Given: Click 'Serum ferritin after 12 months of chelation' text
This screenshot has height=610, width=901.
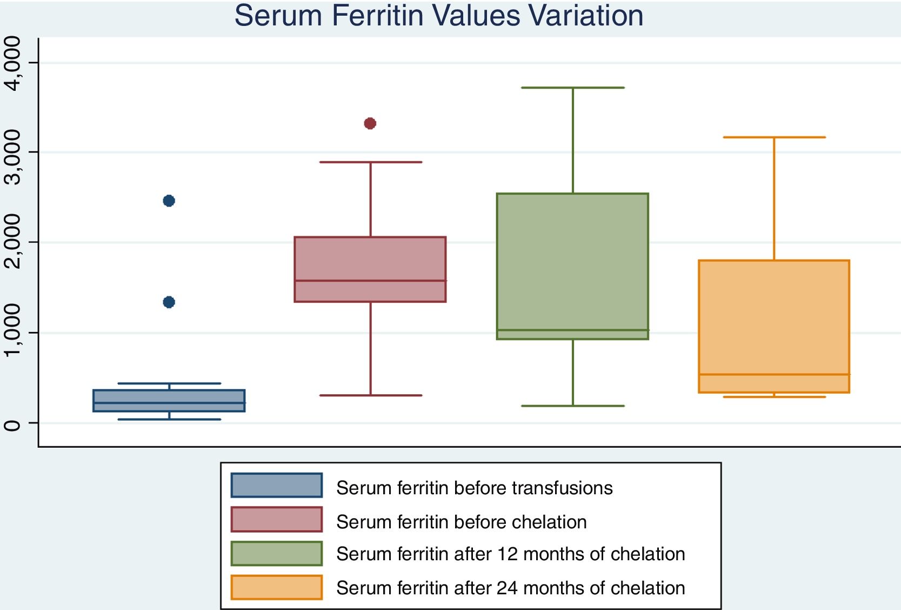Looking at the screenshot, I should point(510,554).
